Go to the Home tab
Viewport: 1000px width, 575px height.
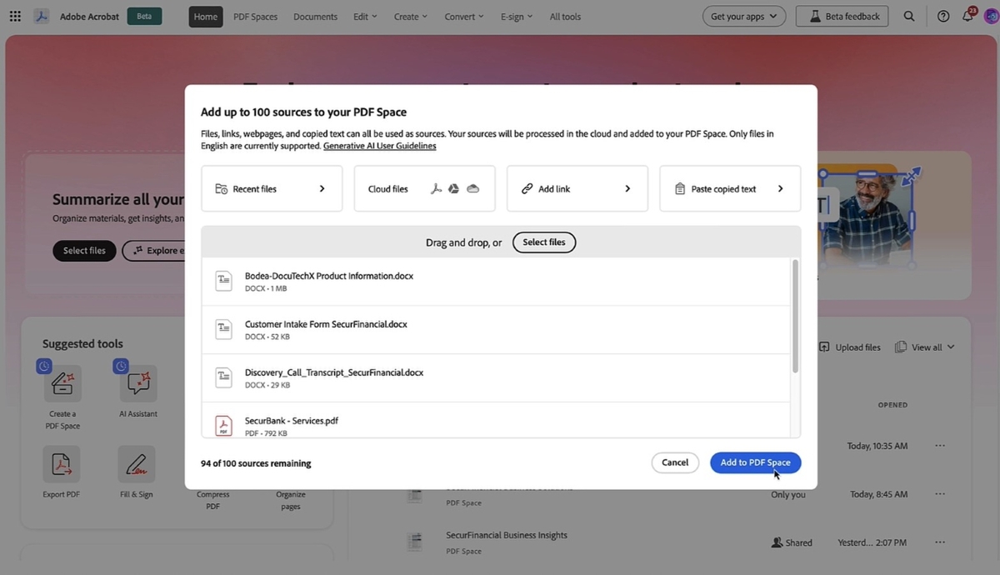206,17
